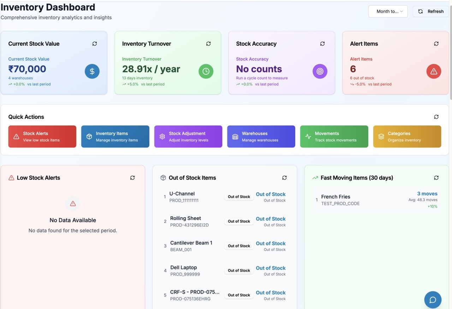This screenshot has height=309, width=452.
Task: Click the trend icon beside Fast Moving Items
Action: [315, 178]
